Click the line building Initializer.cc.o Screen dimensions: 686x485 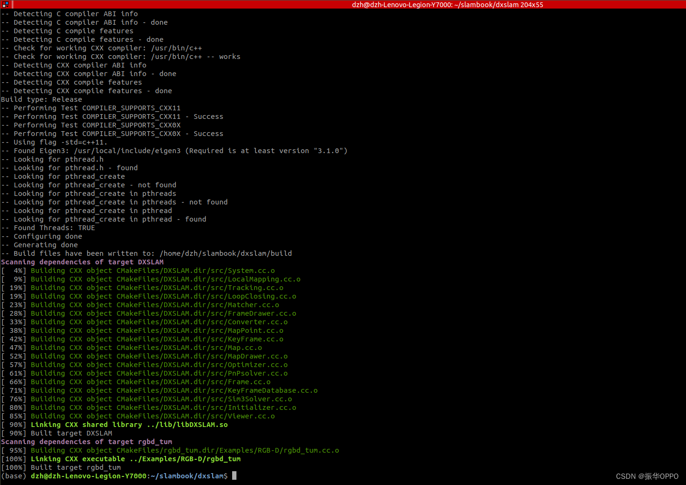tap(148, 407)
